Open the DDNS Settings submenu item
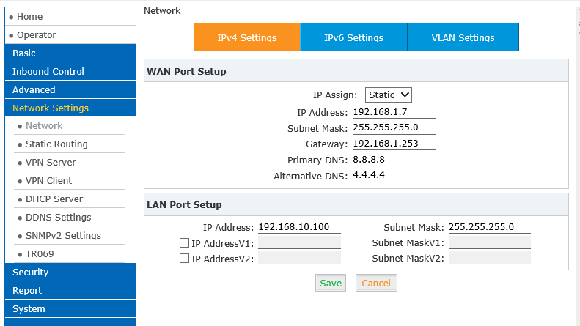Viewport: 580px width, 326px height. pos(58,218)
